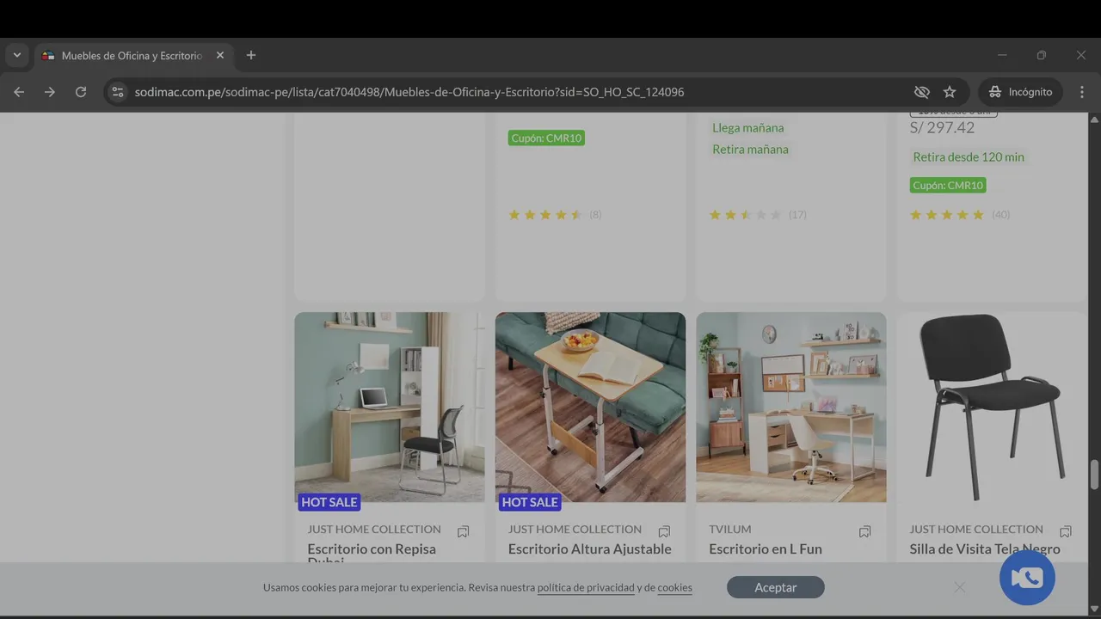
Task: Click HOT SALE badge on Altura Ajustable desk
Action: (x=530, y=502)
